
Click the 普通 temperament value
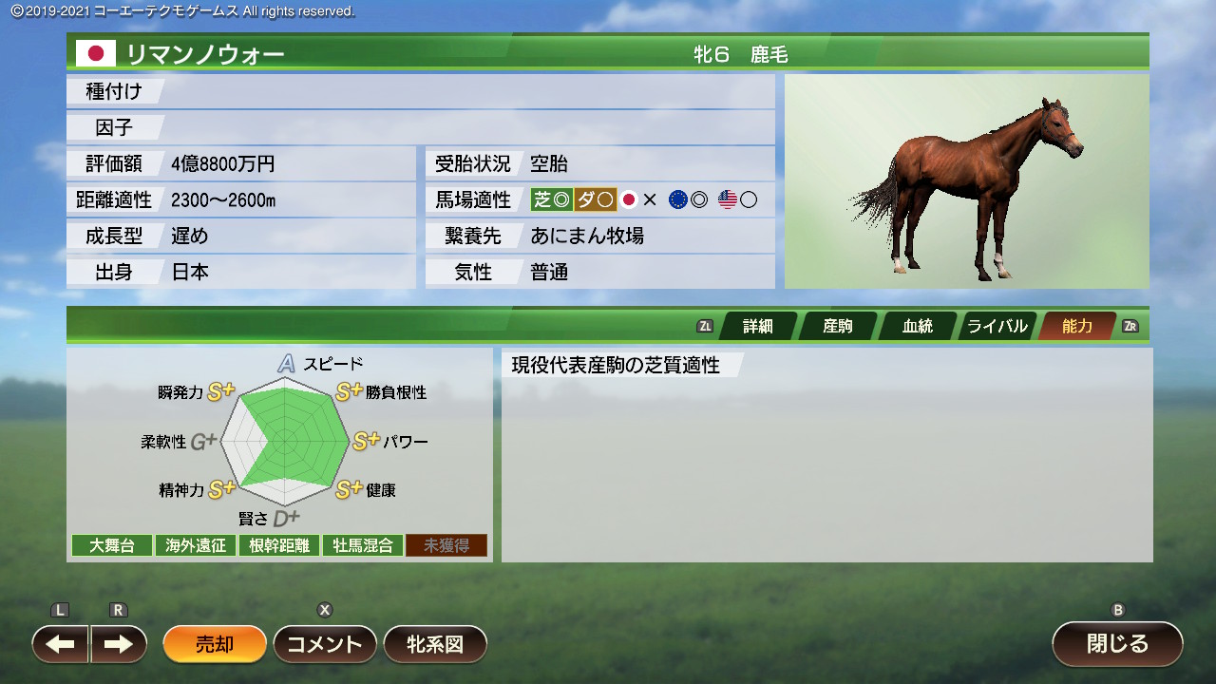(x=549, y=272)
